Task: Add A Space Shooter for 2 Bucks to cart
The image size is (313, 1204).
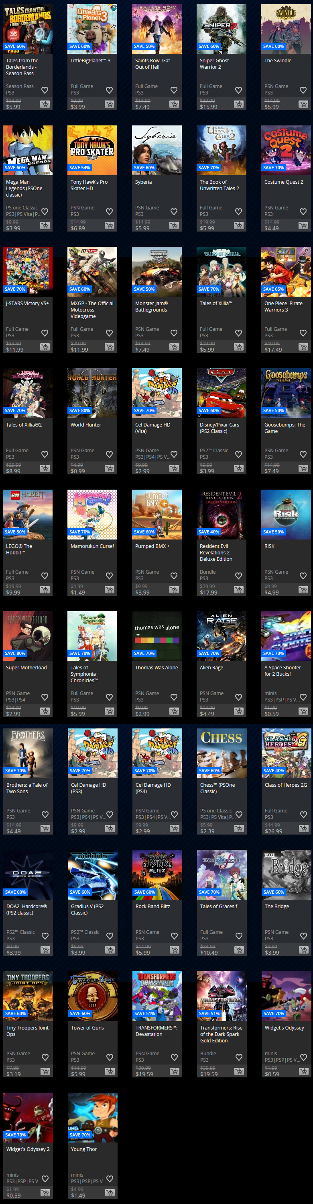Action: tap(303, 712)
